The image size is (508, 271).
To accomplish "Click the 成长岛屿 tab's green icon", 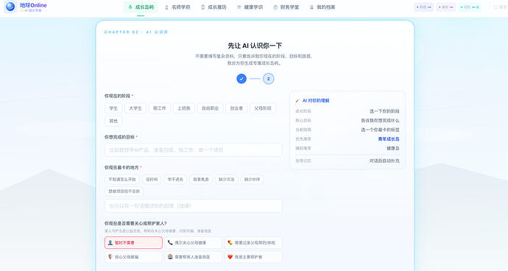I will (x=130, y=7).
